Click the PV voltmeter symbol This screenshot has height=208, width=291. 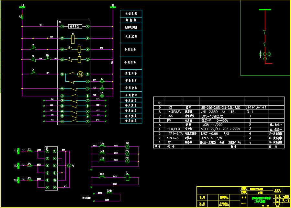tap(69, 166)
